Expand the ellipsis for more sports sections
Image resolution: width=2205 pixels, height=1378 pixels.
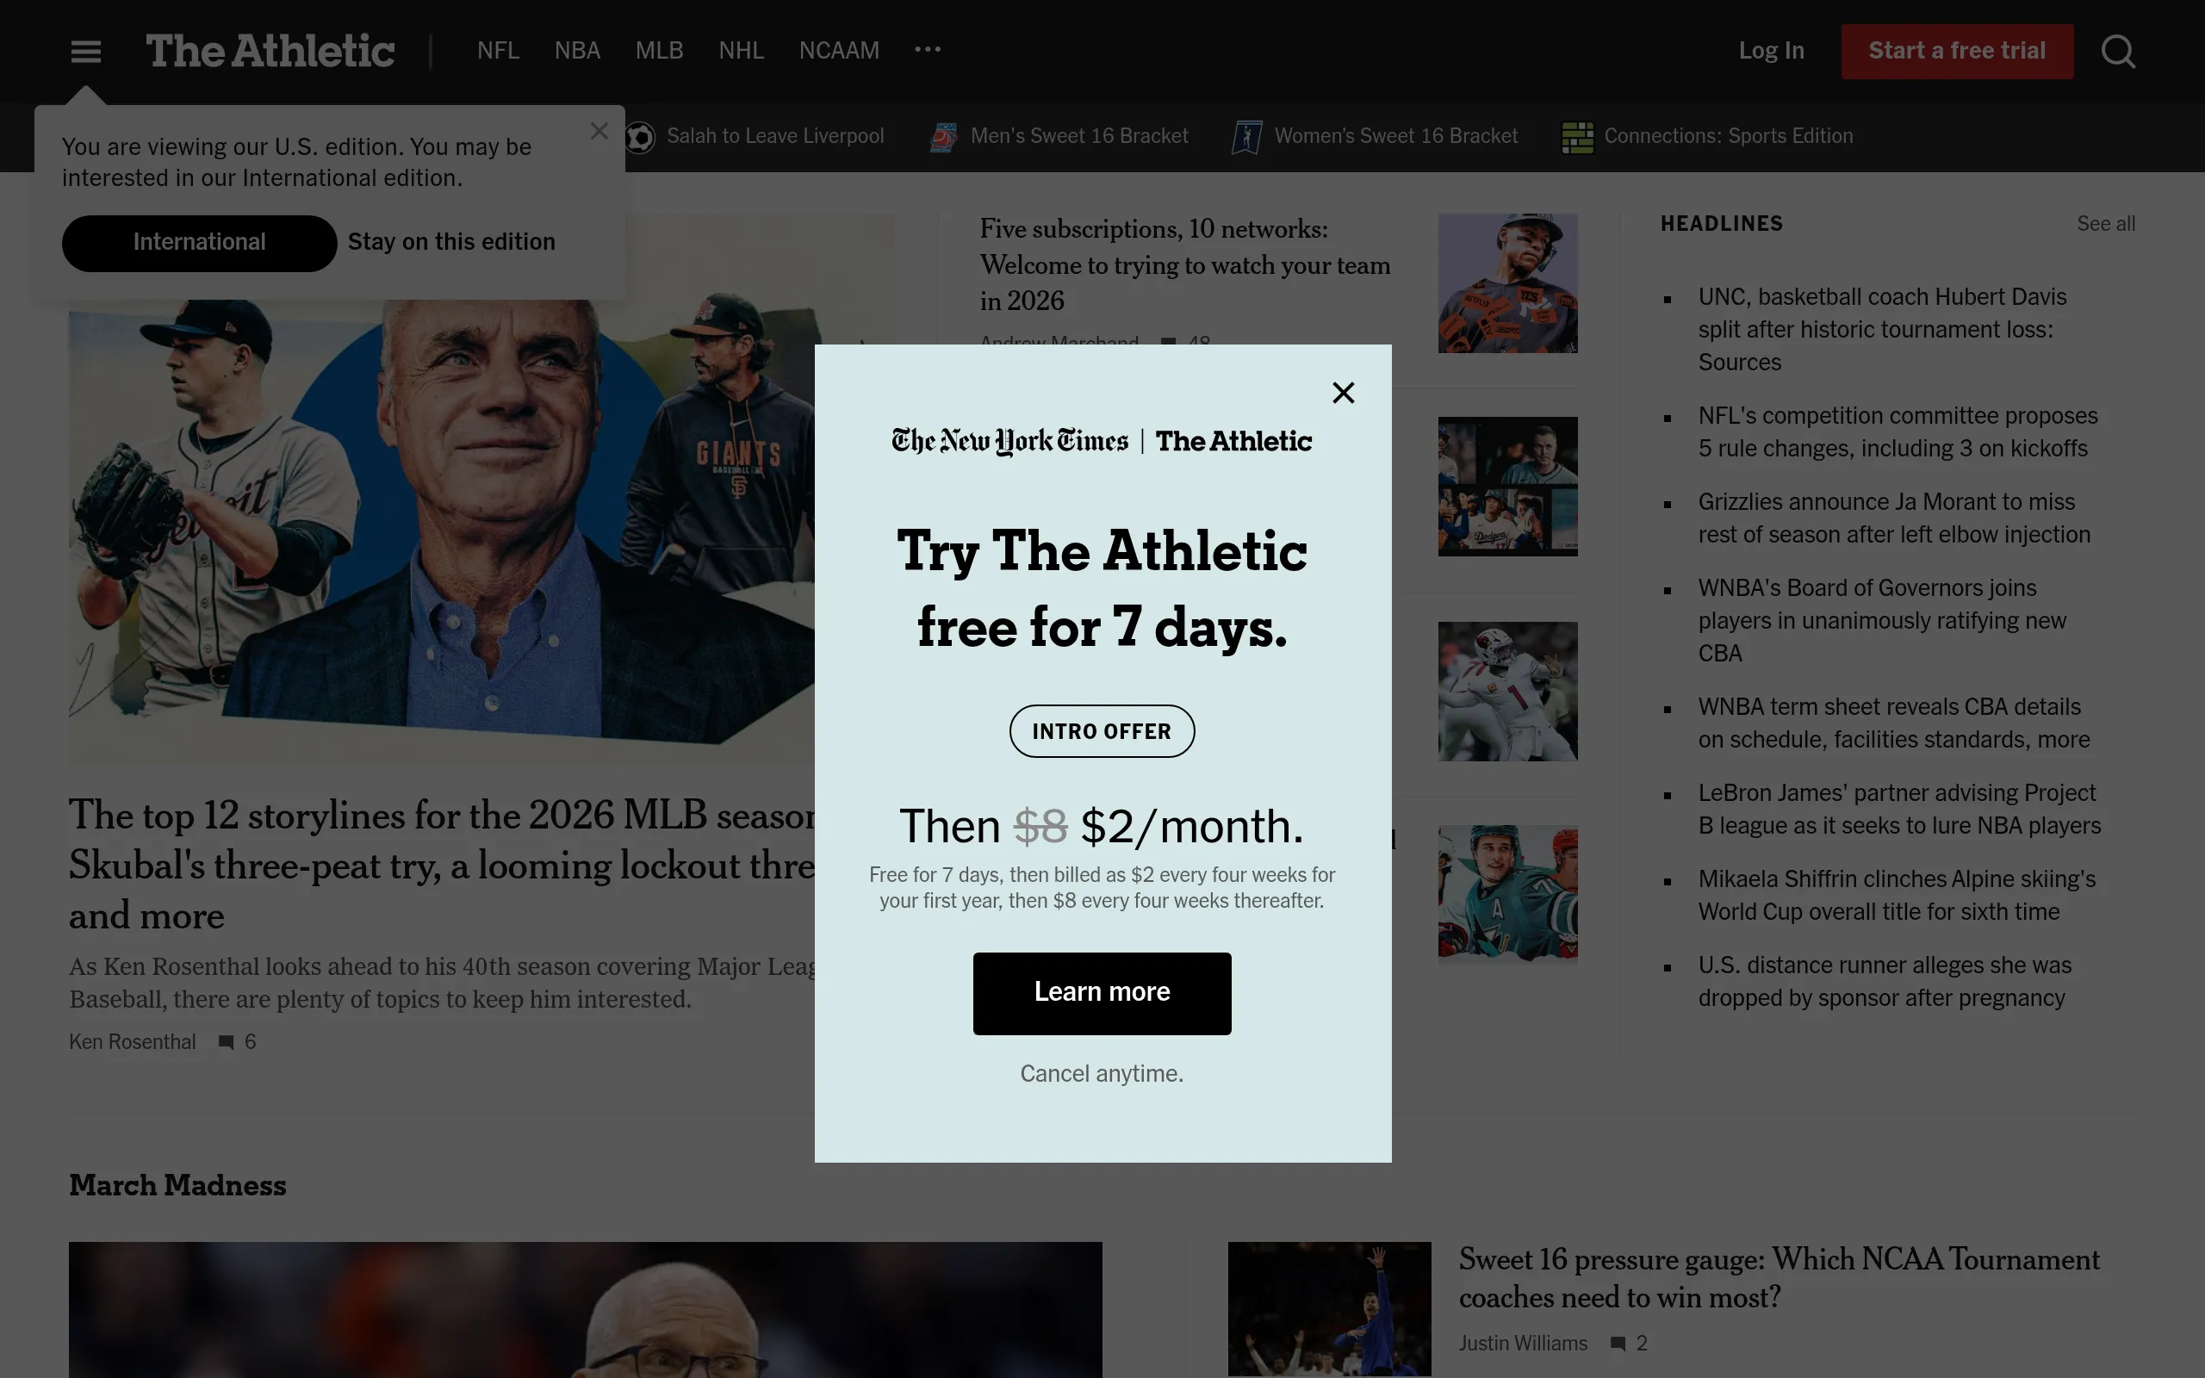click(x=928, y=50)
